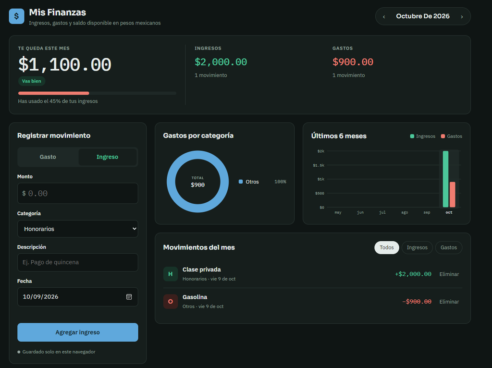This screenshot has width=492, height=368.
Task: Click the O icon for Gasolina
Action: click(x=171, y=302)
